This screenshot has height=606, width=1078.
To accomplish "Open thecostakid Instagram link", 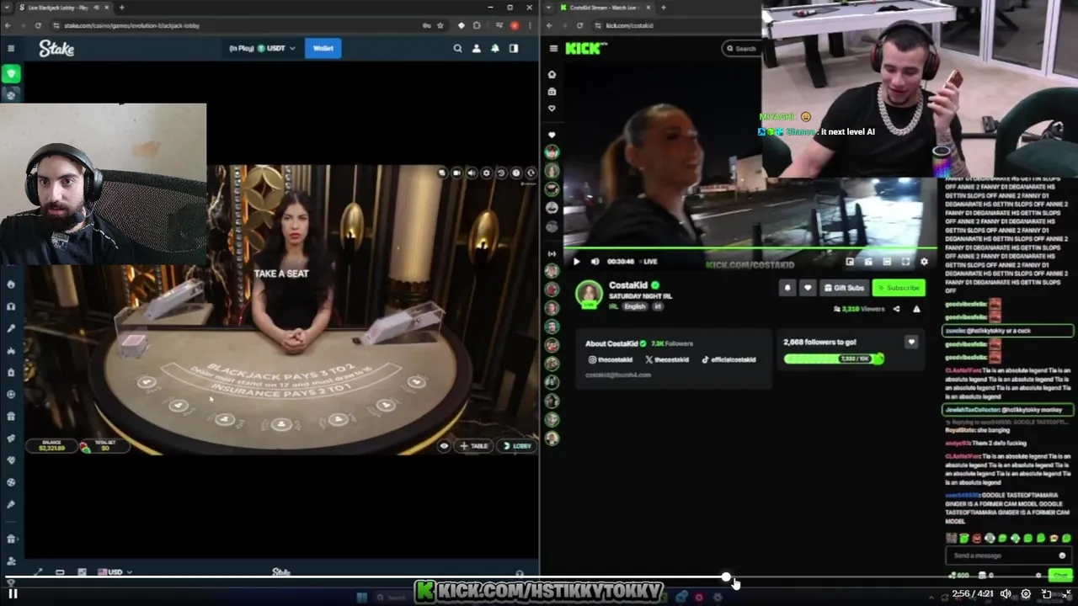I will coord(611,359).
